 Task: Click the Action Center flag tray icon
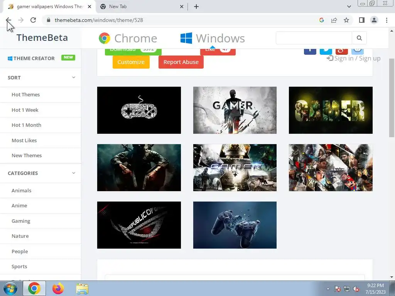coord(338,289)
